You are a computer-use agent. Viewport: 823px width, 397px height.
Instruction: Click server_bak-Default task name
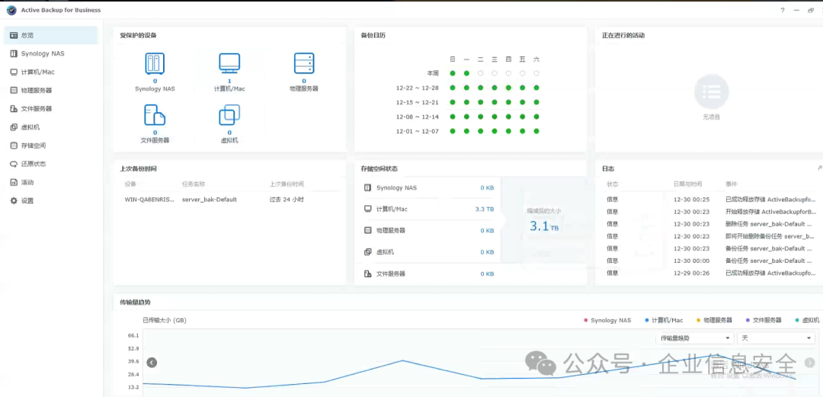pos(210,200)
